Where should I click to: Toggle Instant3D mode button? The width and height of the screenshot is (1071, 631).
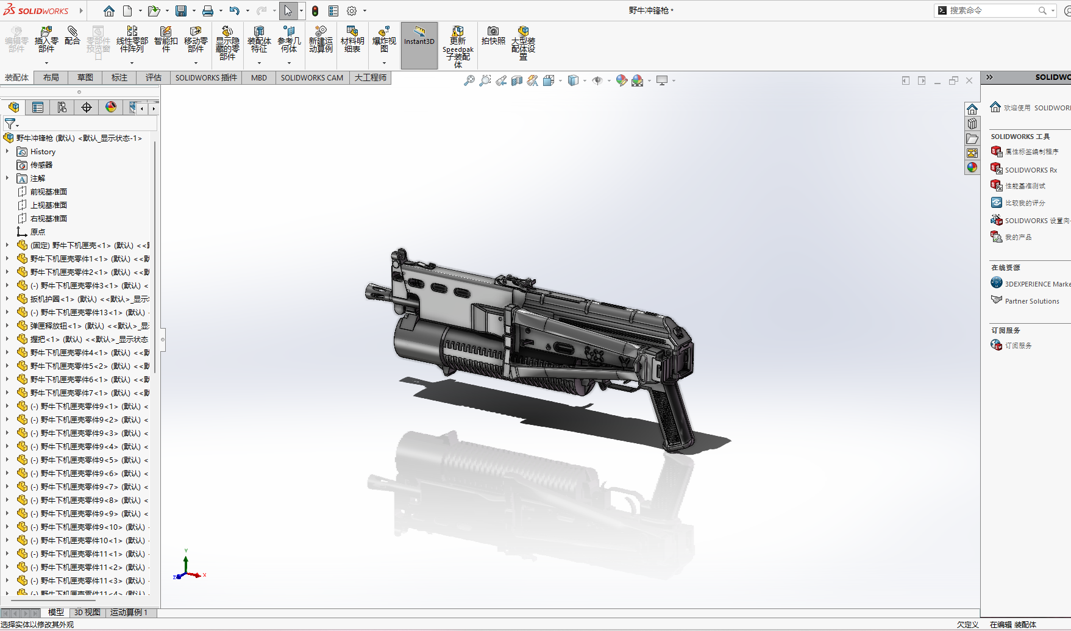click(x=419, y=45)
